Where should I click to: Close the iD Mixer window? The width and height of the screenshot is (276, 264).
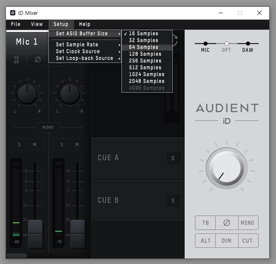259,13
